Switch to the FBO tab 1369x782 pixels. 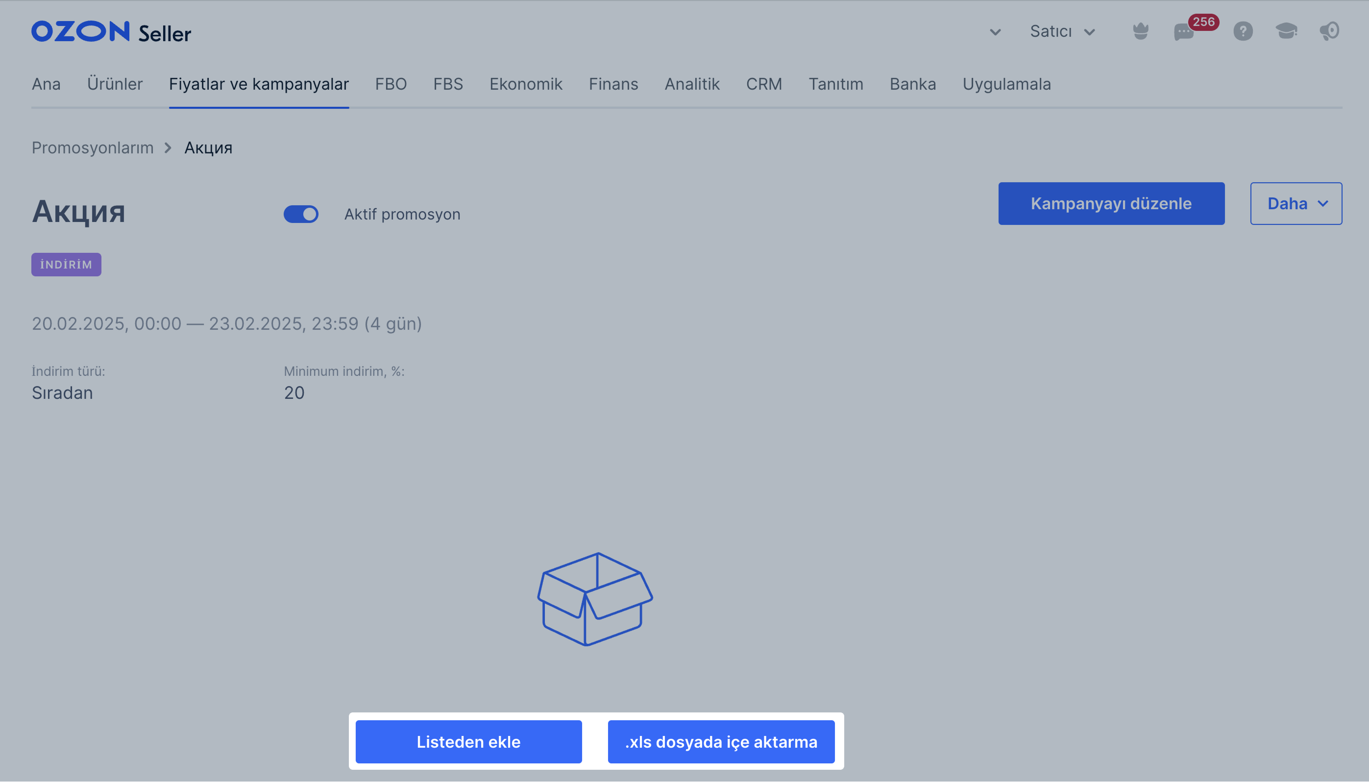[391, 84]
